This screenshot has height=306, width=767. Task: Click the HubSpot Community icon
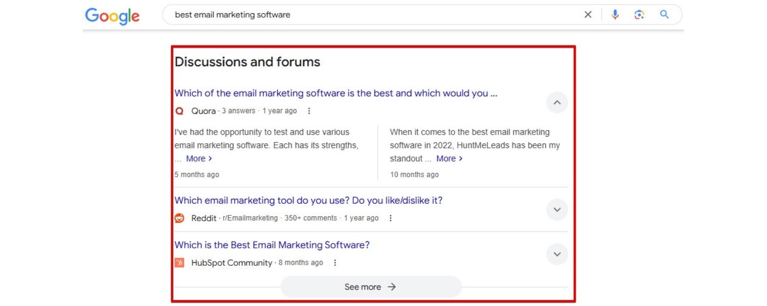(179, 263)
